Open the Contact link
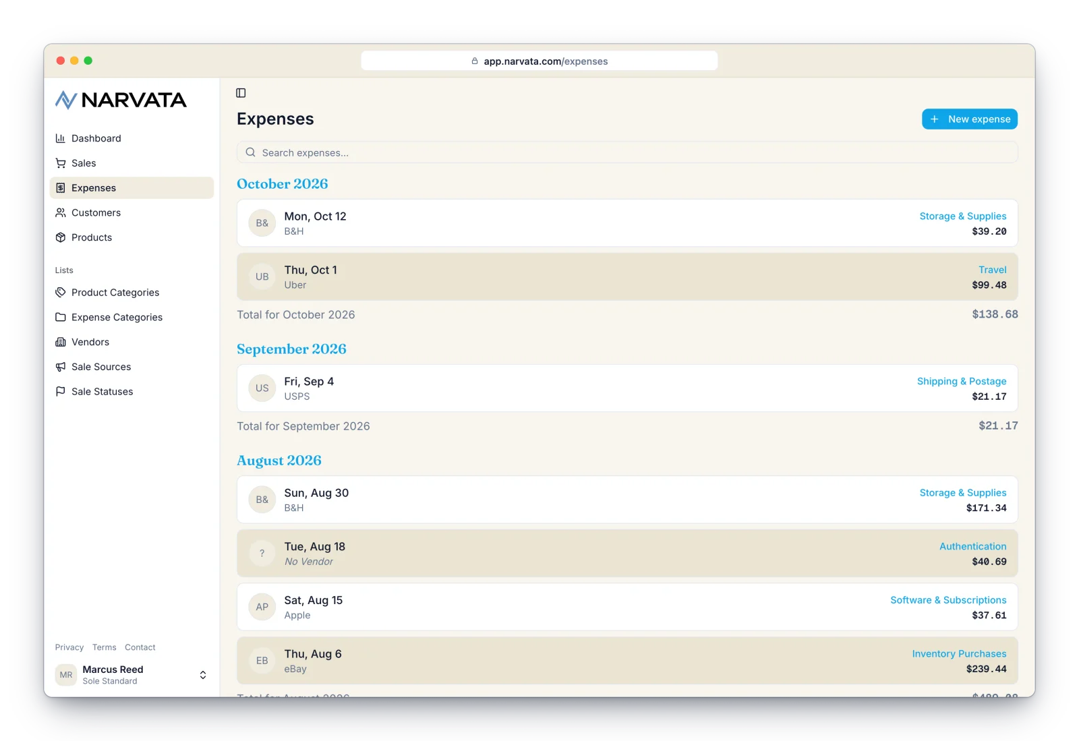Image resolution: width=1079 pixels, height=741 pixels. (x=140, y=647)
